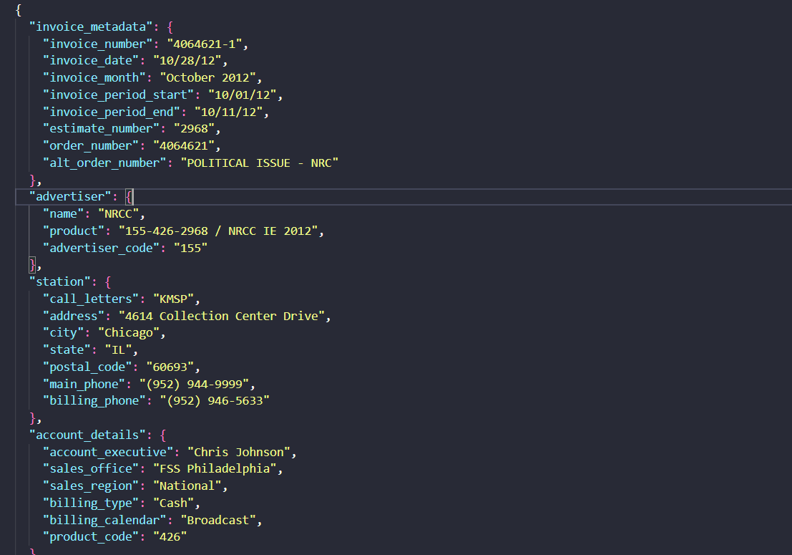Click the city value "Chicago"

tap(129, 333)
